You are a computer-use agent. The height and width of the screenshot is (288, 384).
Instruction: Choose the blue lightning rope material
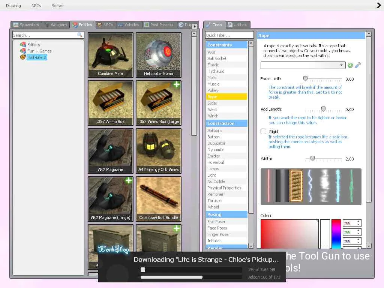[310, 186]
